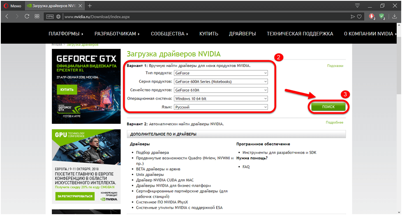Open the green shield extension icon
Image resolution: width=402 pixels, height=215 pixels.
pos(382,17)
